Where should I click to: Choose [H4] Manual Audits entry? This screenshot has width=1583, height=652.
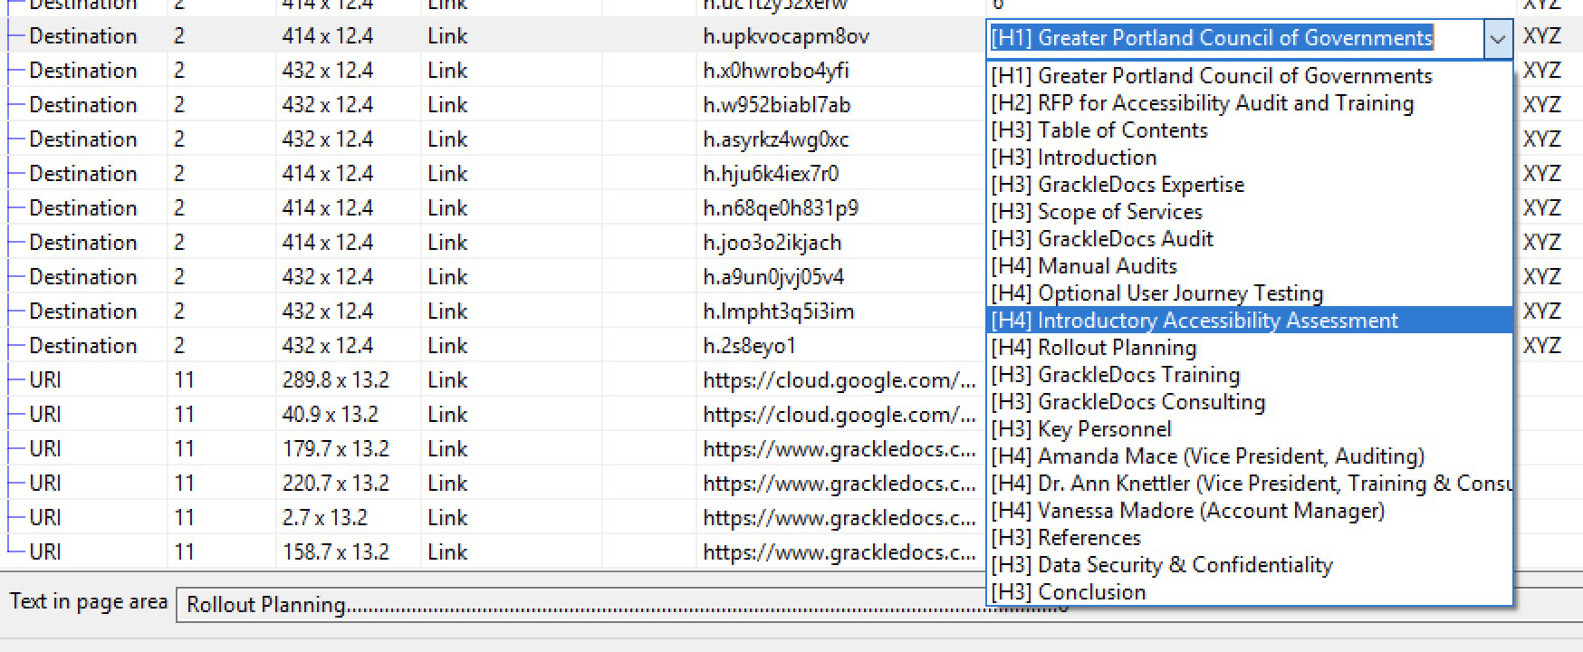click(x=1249, y=266)
